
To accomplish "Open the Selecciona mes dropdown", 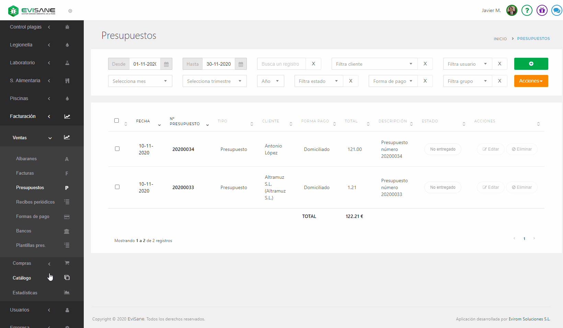I will pos(140,81).
